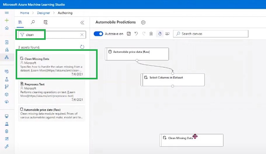Redo the canvas action
This screenshot has height=154, width=266.
pyautogui.click(x=144, y=34)
